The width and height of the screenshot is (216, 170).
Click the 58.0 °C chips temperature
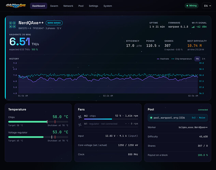(x=60, y=117)
